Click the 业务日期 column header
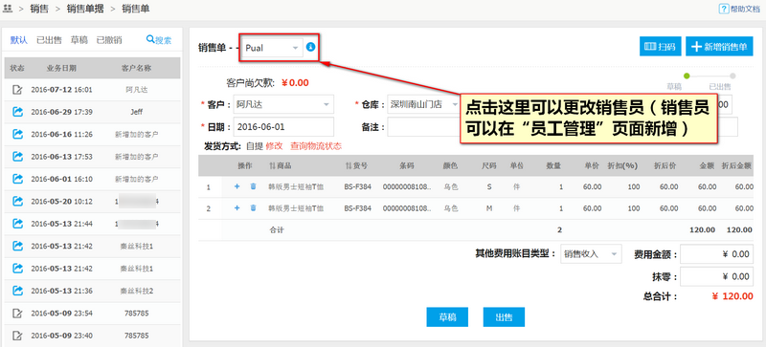Viewport: 766px width, 347px height. click(61, 68)
